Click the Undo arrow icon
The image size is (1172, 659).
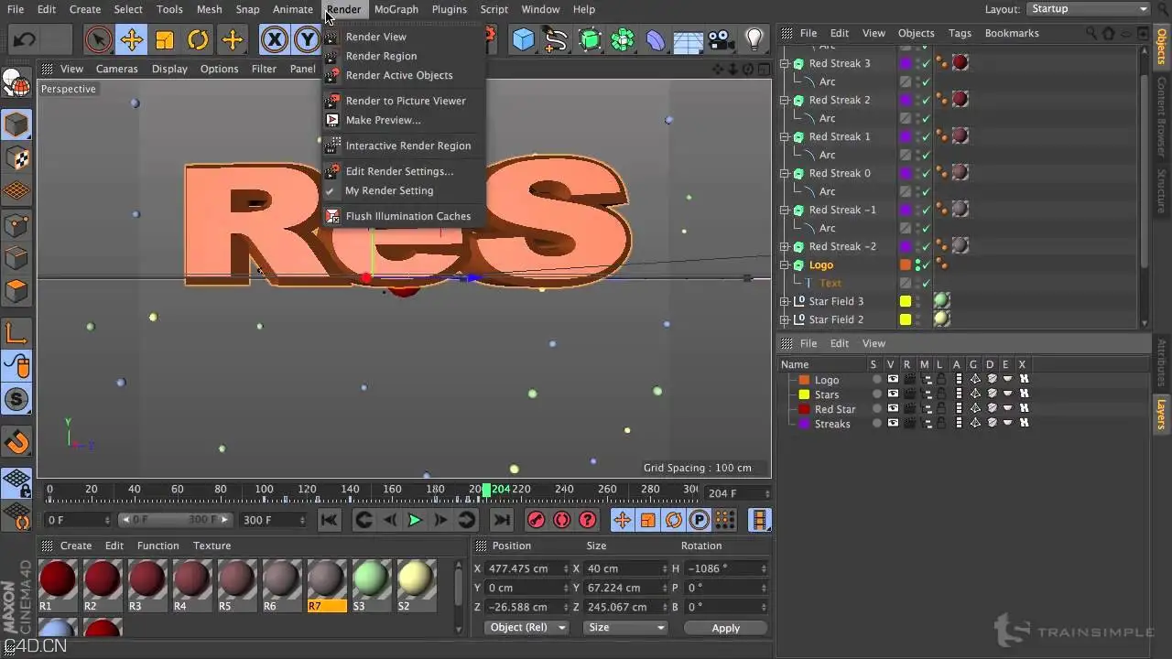point(25,40)
